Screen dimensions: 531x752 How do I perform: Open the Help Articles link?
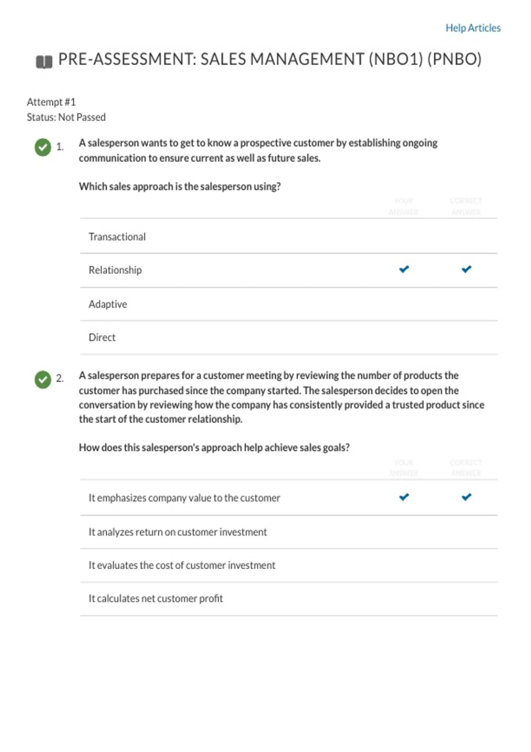coord(473,28)
